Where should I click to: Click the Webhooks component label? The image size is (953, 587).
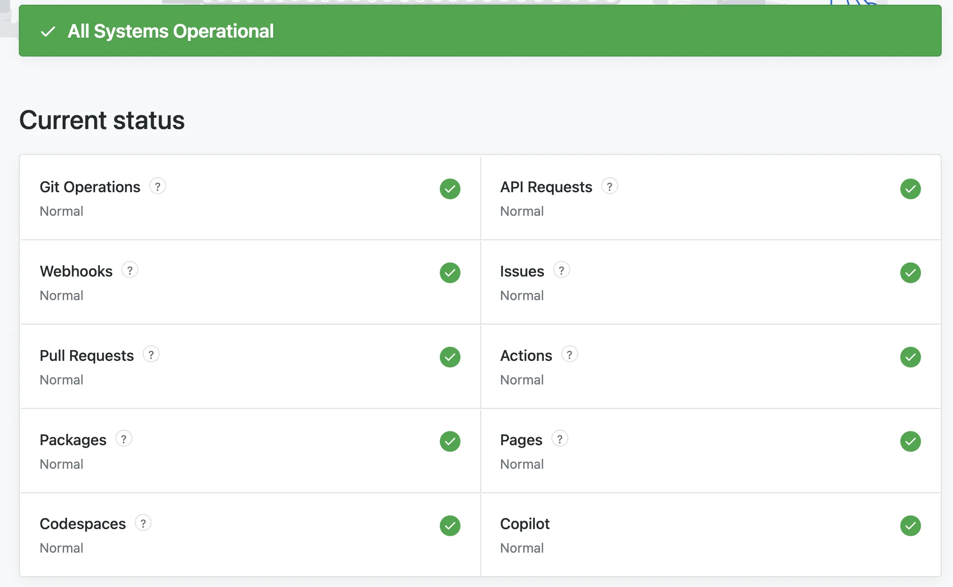[76, 271]
